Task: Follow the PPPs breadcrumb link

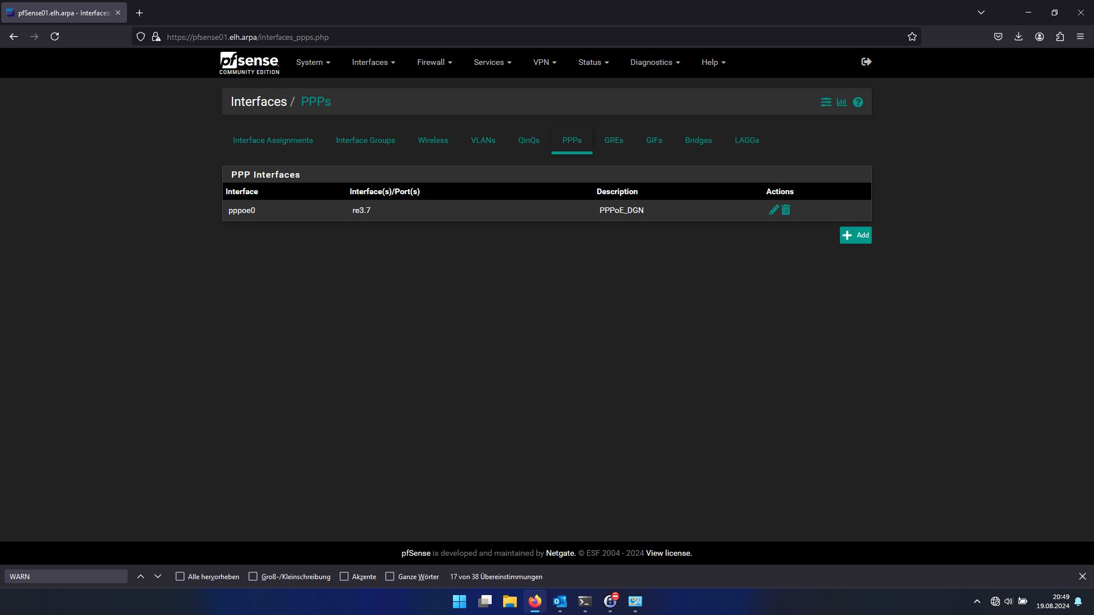Action: (316, 102)
